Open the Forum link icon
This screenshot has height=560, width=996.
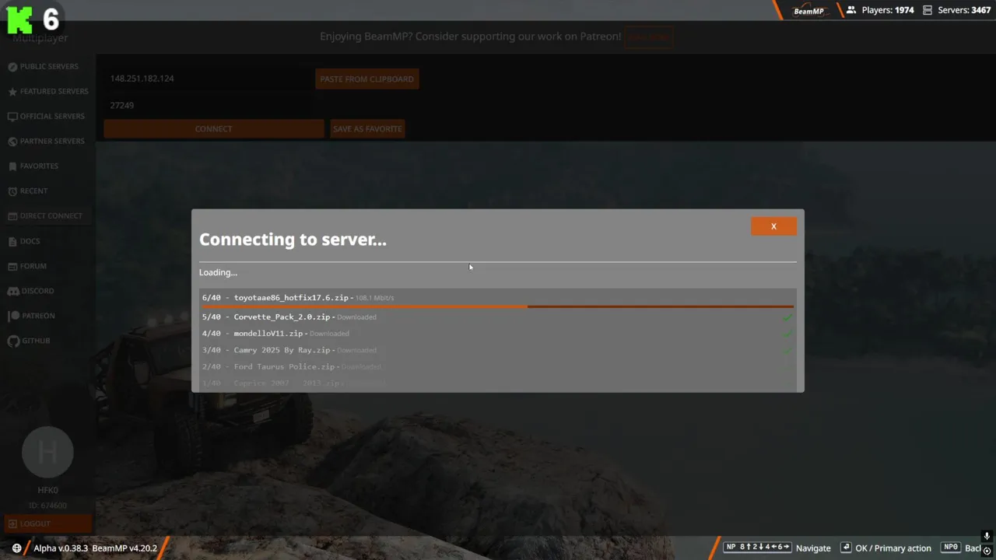(12, 266)
